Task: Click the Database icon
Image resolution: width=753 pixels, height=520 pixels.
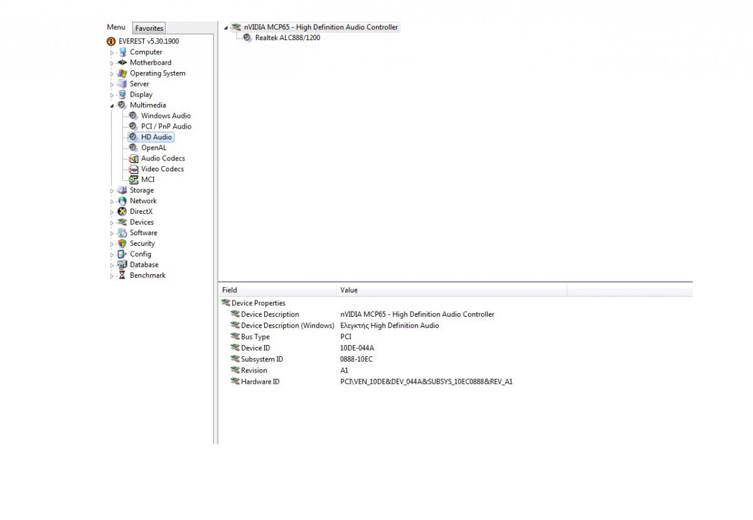Action: pos(123,265)
